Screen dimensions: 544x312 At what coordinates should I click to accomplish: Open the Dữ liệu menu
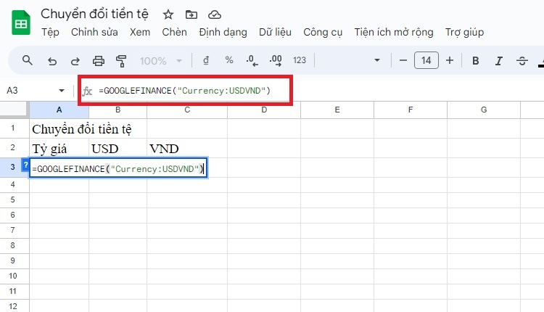point(275,32)
